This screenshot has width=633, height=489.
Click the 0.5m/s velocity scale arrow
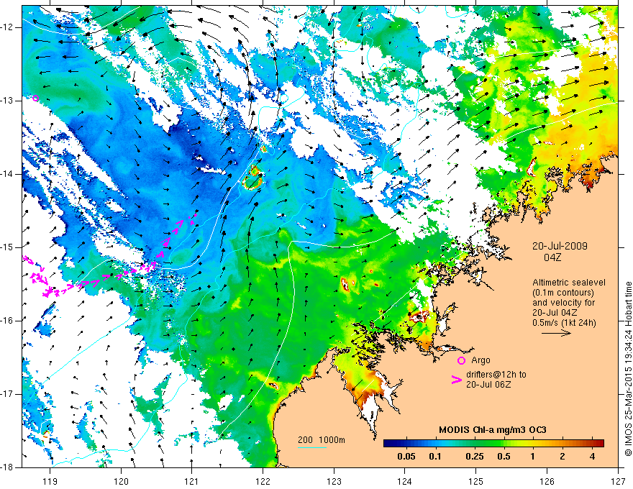(556, 333)
